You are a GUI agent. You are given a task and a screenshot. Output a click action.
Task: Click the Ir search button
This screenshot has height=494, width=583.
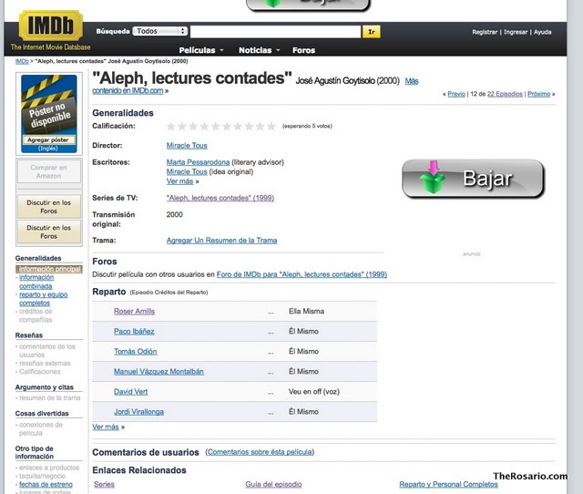(372, 32)
